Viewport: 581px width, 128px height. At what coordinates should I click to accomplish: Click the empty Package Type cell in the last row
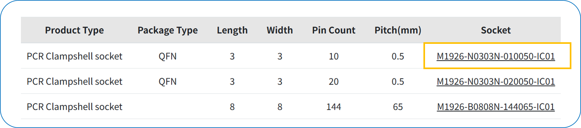[168, 107]
